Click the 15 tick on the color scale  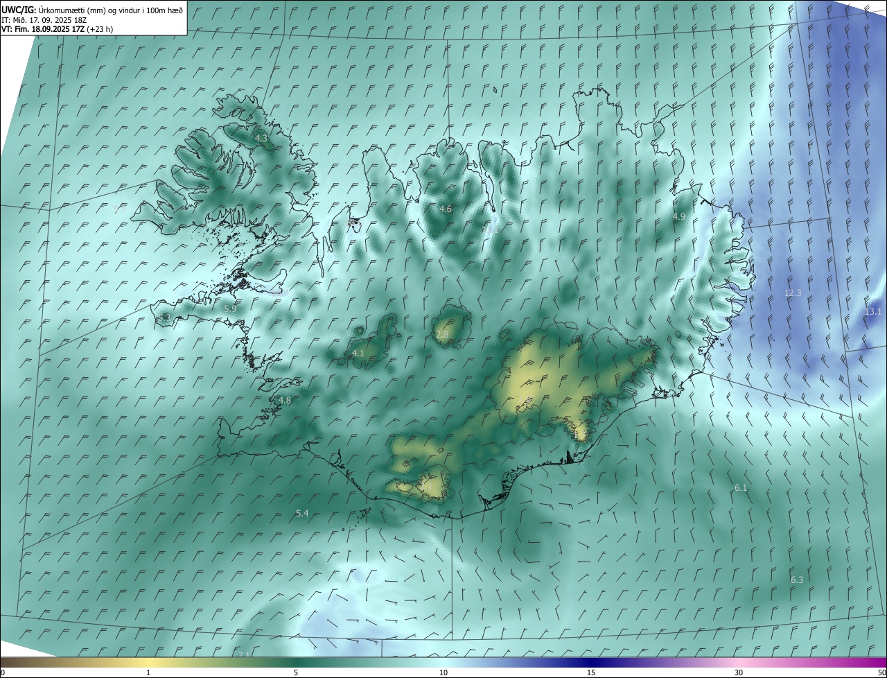591,672
